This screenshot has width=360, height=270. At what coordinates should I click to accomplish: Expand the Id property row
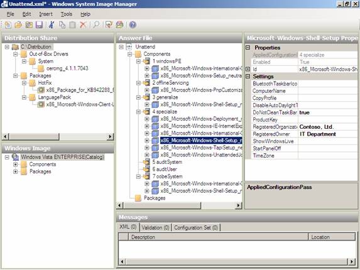click(248, 69)
